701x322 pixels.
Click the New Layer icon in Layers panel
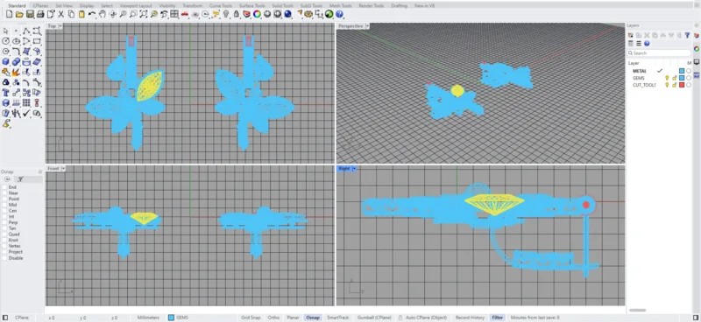coord(631,35)
